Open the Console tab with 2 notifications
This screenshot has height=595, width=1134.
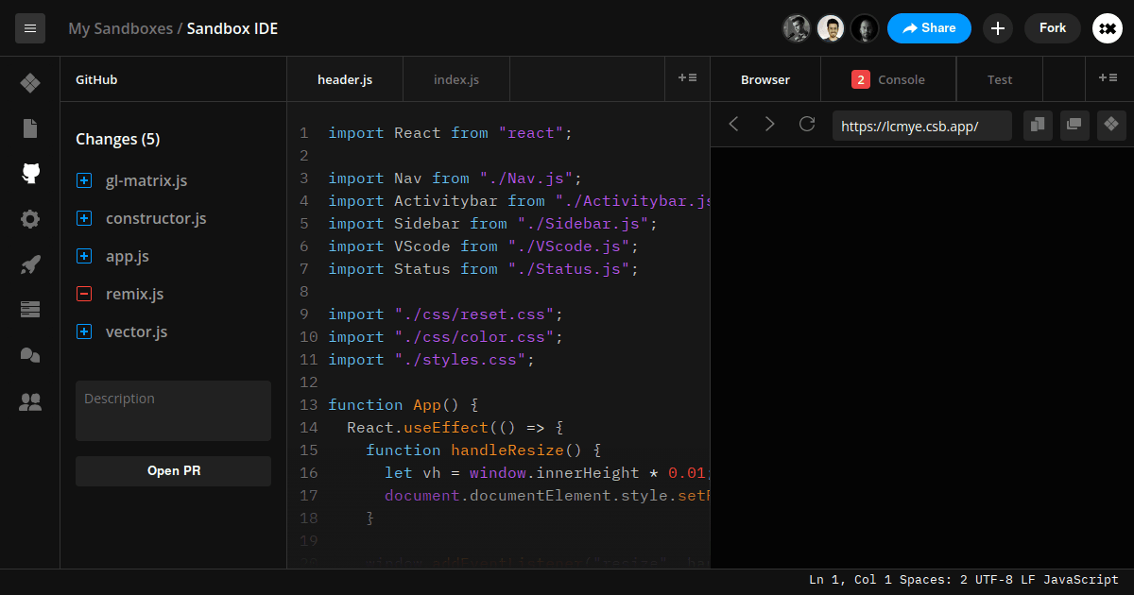tap(888, 78)
